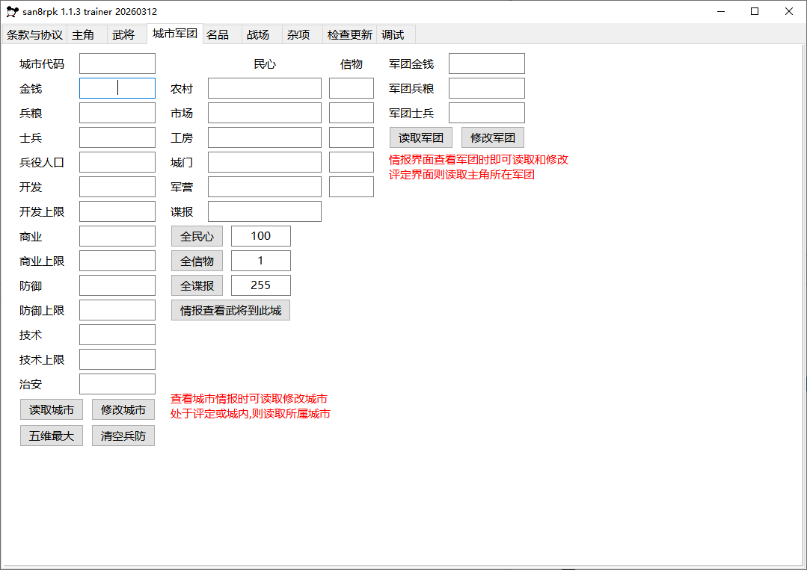
Task: Go to the 检查更新 tab
Action: point(349,35)
